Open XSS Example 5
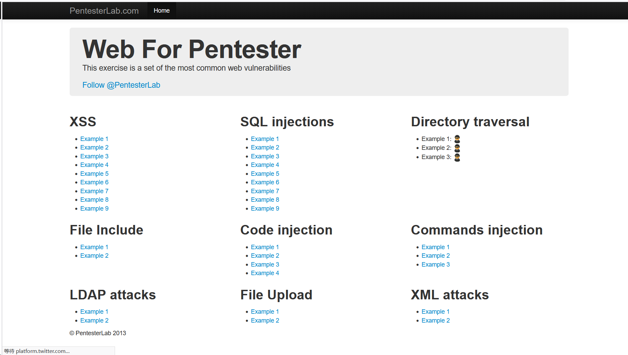Image resolution: width=628 pixels, height=355 pixels. click(94, 174)
